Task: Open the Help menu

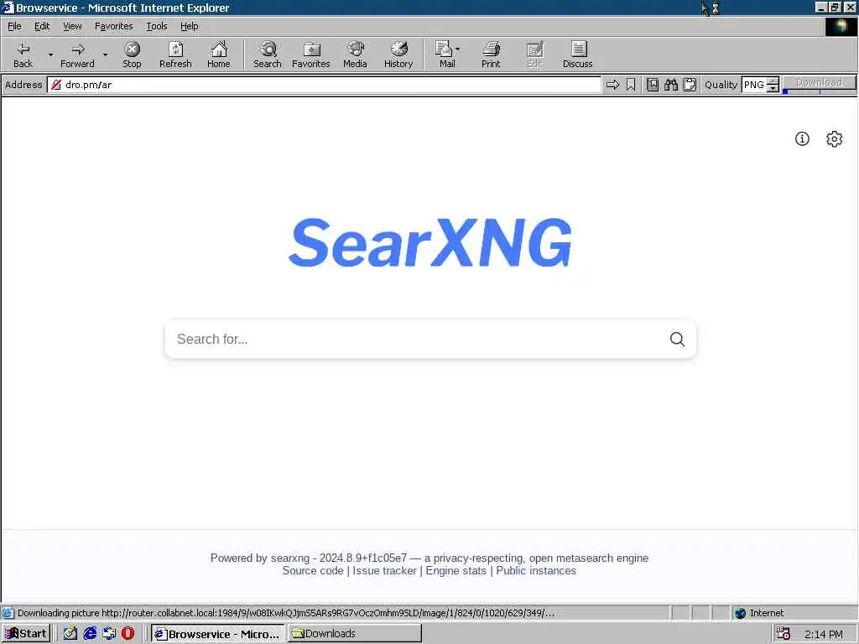Action: click(189, 26)
